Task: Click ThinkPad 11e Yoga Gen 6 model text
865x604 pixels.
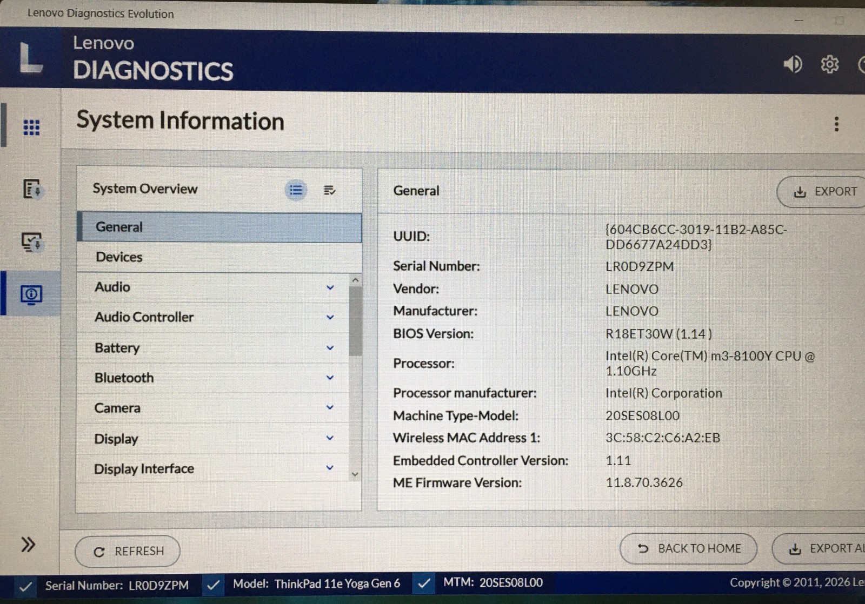Action: (337, 584)
